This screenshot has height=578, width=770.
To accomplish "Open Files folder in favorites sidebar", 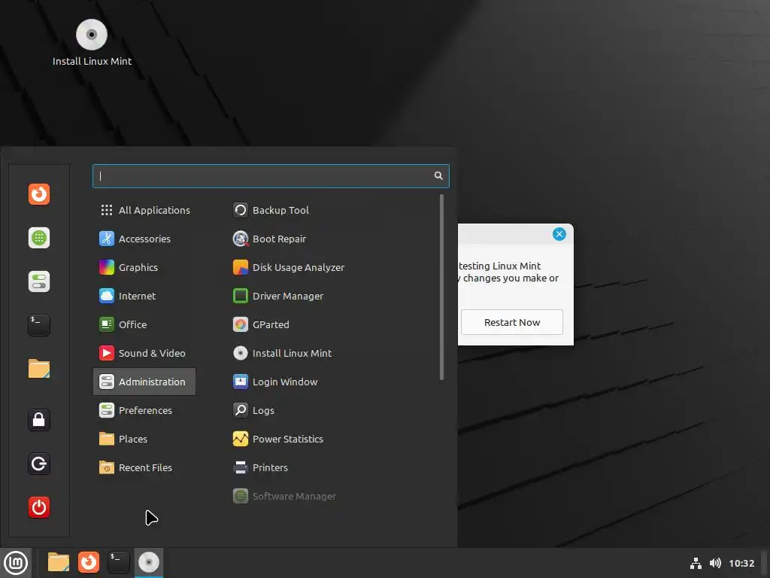I will pos(39,369).
